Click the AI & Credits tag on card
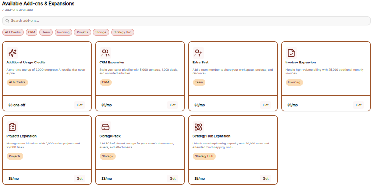The image size is (372, 189). (x=17, y=82)
